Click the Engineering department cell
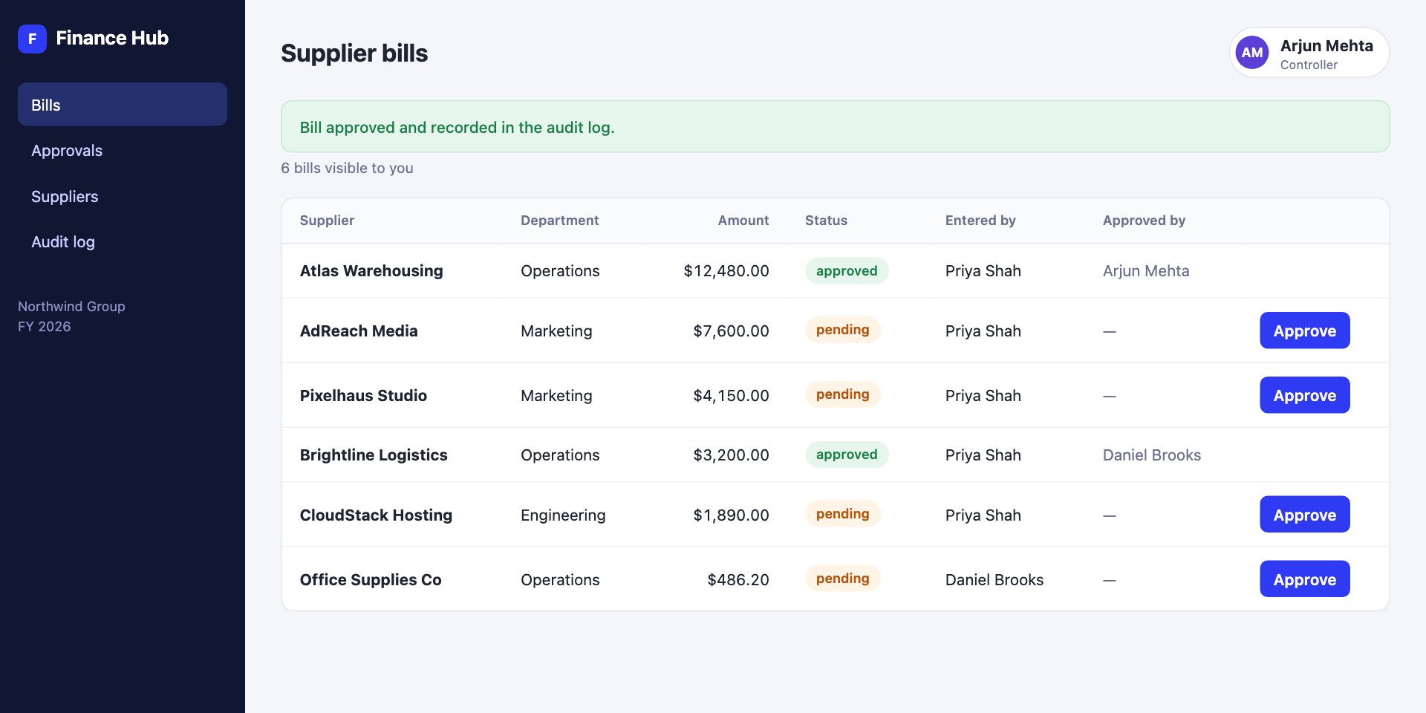The image size is (1426, 713). [563, 515]
